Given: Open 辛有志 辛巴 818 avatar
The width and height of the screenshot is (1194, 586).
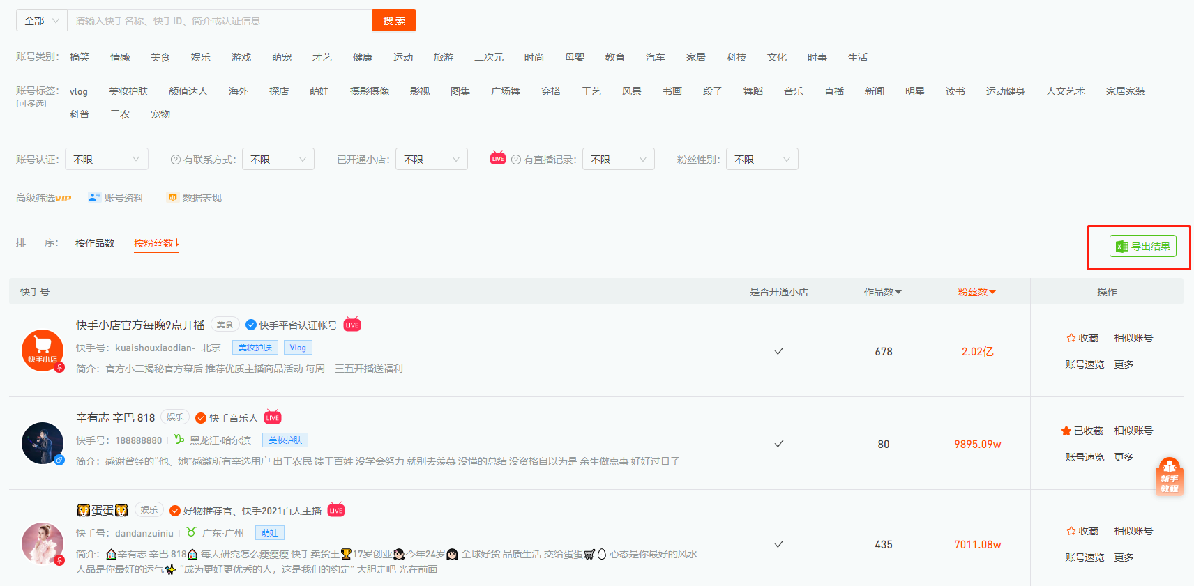Looking at the screenshot, I should point(43,443).
